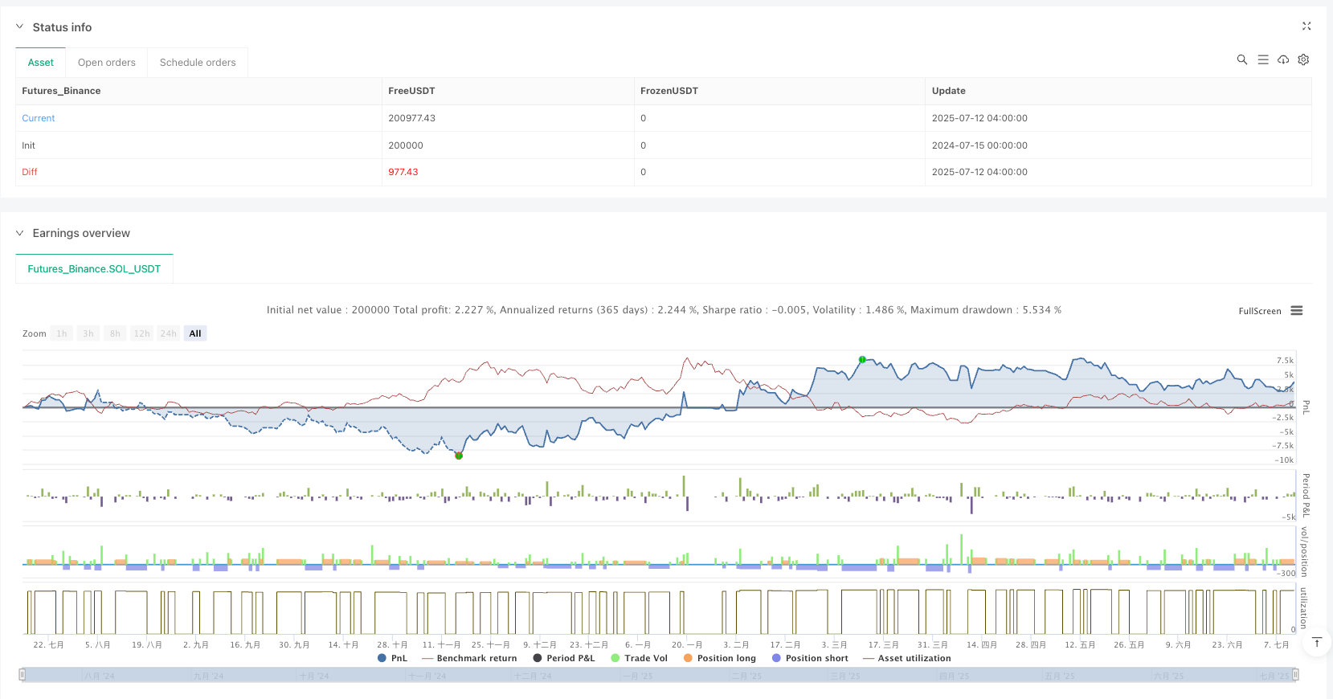Image resolution: width=1333 pixels, height=699 pixels.
Task: Switch to the Schedule orders tab
Action: coord(198,63)
